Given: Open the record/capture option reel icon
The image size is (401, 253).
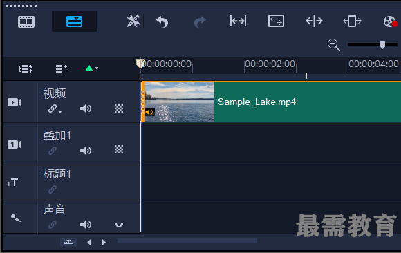Looking at the screenshot, I should tap(390, 21).
